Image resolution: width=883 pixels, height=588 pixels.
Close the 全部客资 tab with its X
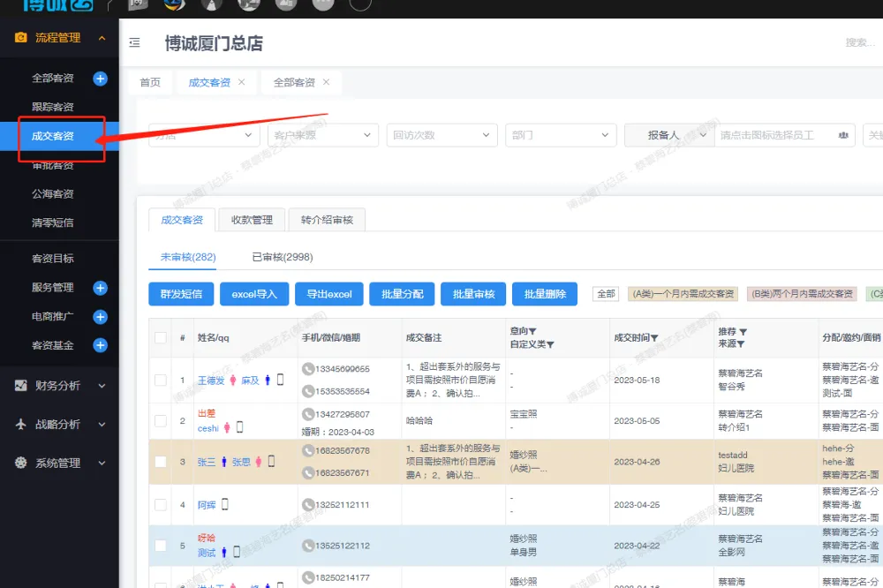326,82
